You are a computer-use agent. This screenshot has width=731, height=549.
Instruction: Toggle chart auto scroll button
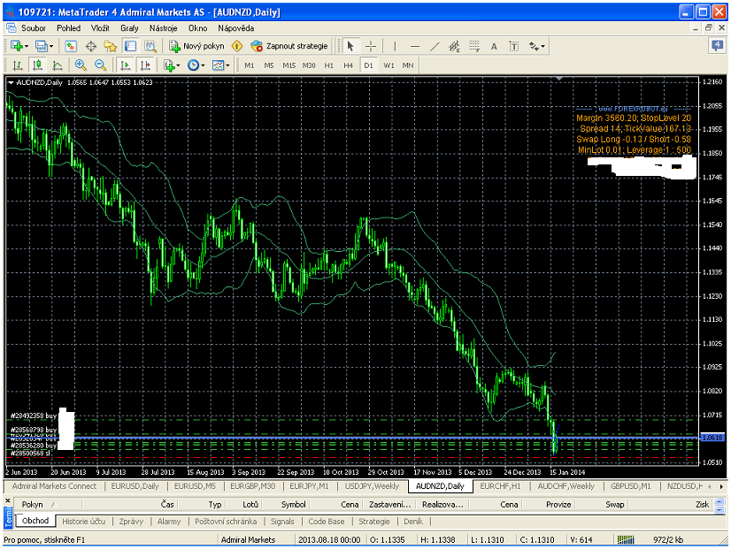[x=125, y=65]
